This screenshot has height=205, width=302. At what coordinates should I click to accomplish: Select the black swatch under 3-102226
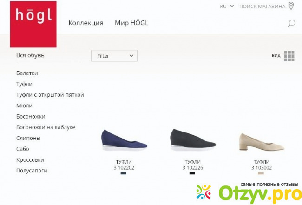pos(192,173)
